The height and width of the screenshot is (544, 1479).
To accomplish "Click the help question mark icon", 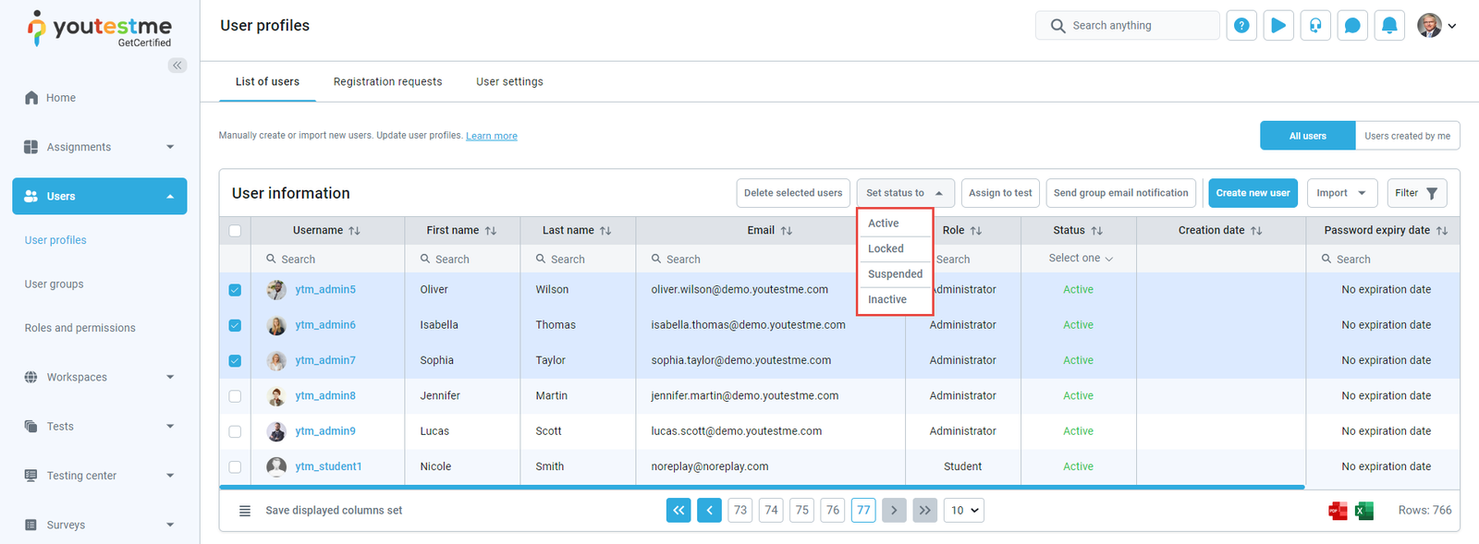I will click(x=1241, y=26).
